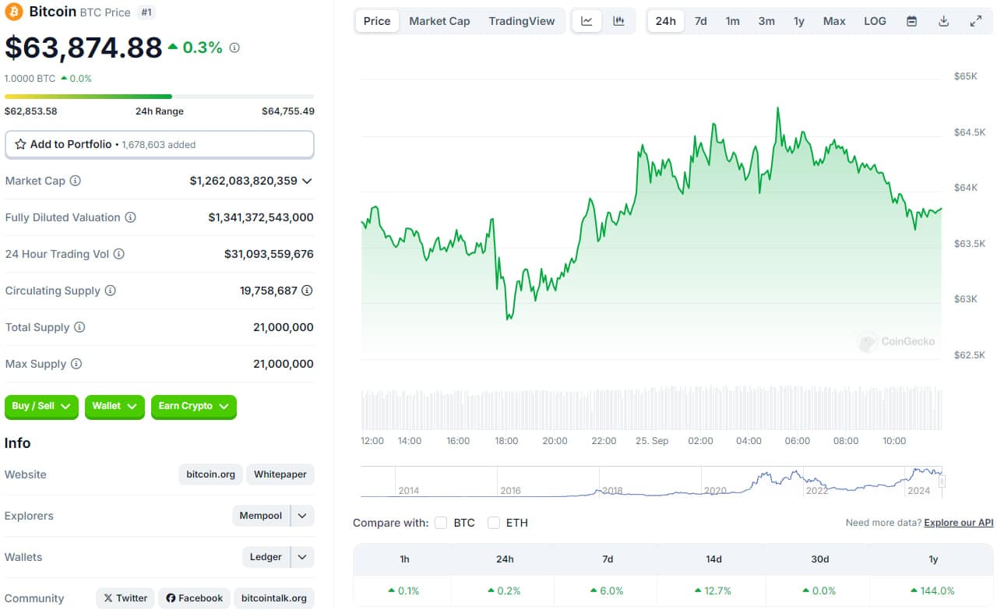
Task: Show Total Supply info icon
Action: tap(79, 327)
